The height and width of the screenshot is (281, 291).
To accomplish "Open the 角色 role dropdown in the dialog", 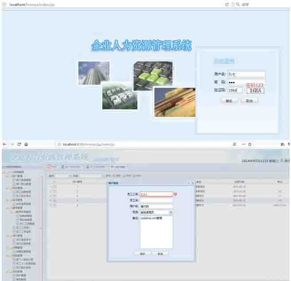I will 171,213.
